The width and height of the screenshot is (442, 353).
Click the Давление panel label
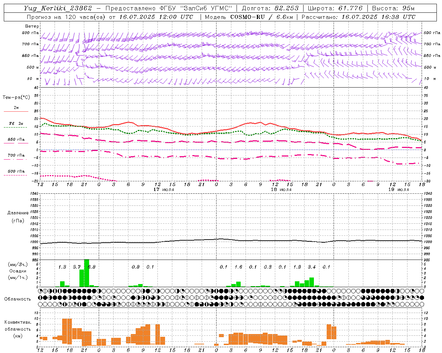pyautogui.click(x=18, y=213)
